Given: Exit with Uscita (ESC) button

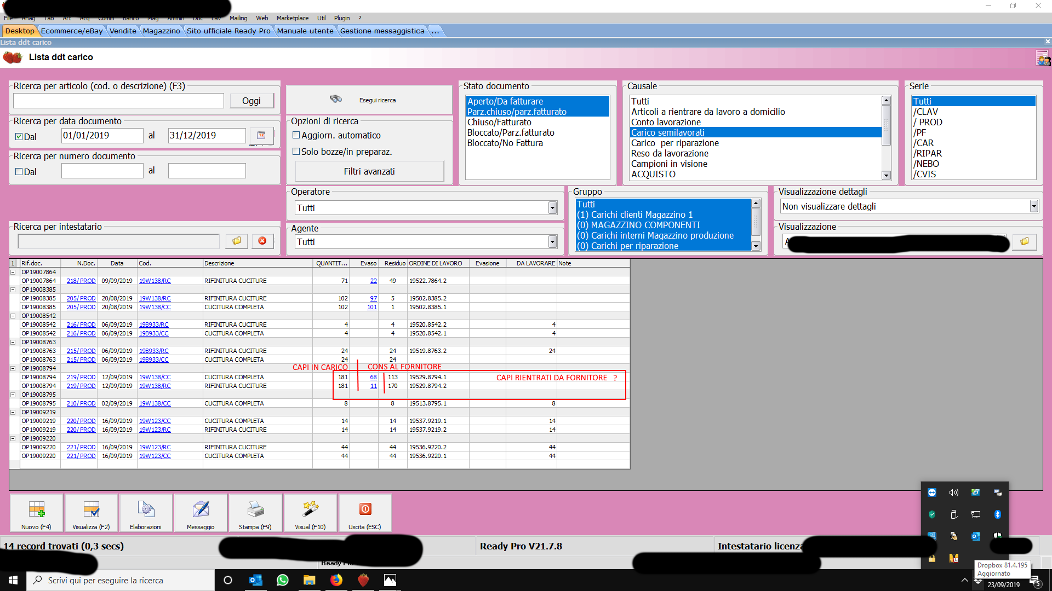Looking at the screenshot, I should click(365, 513).
